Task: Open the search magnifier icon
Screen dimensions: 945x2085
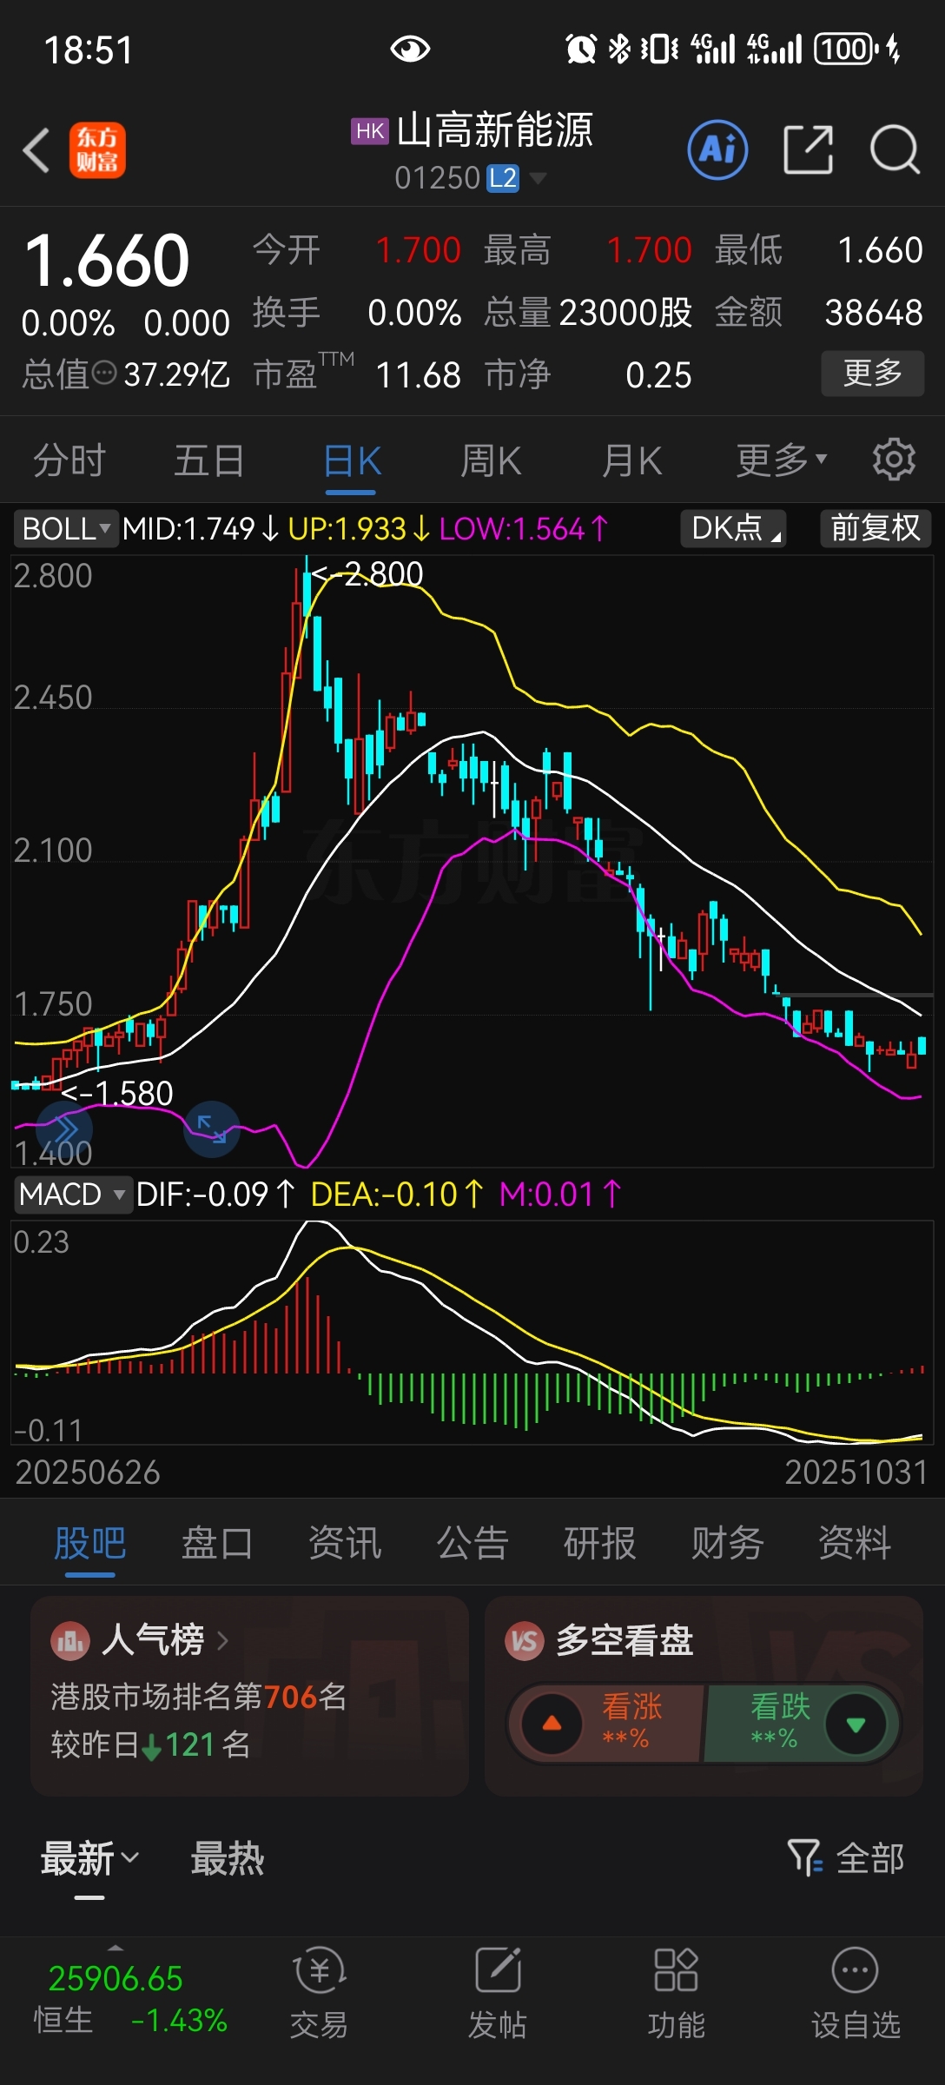Action: pos(895,150)
